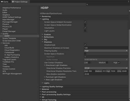The width and height of the screenshot is (130, 101).
Task: Open the Filtering Quality dropdown
Action: click(x=106, y=51)
